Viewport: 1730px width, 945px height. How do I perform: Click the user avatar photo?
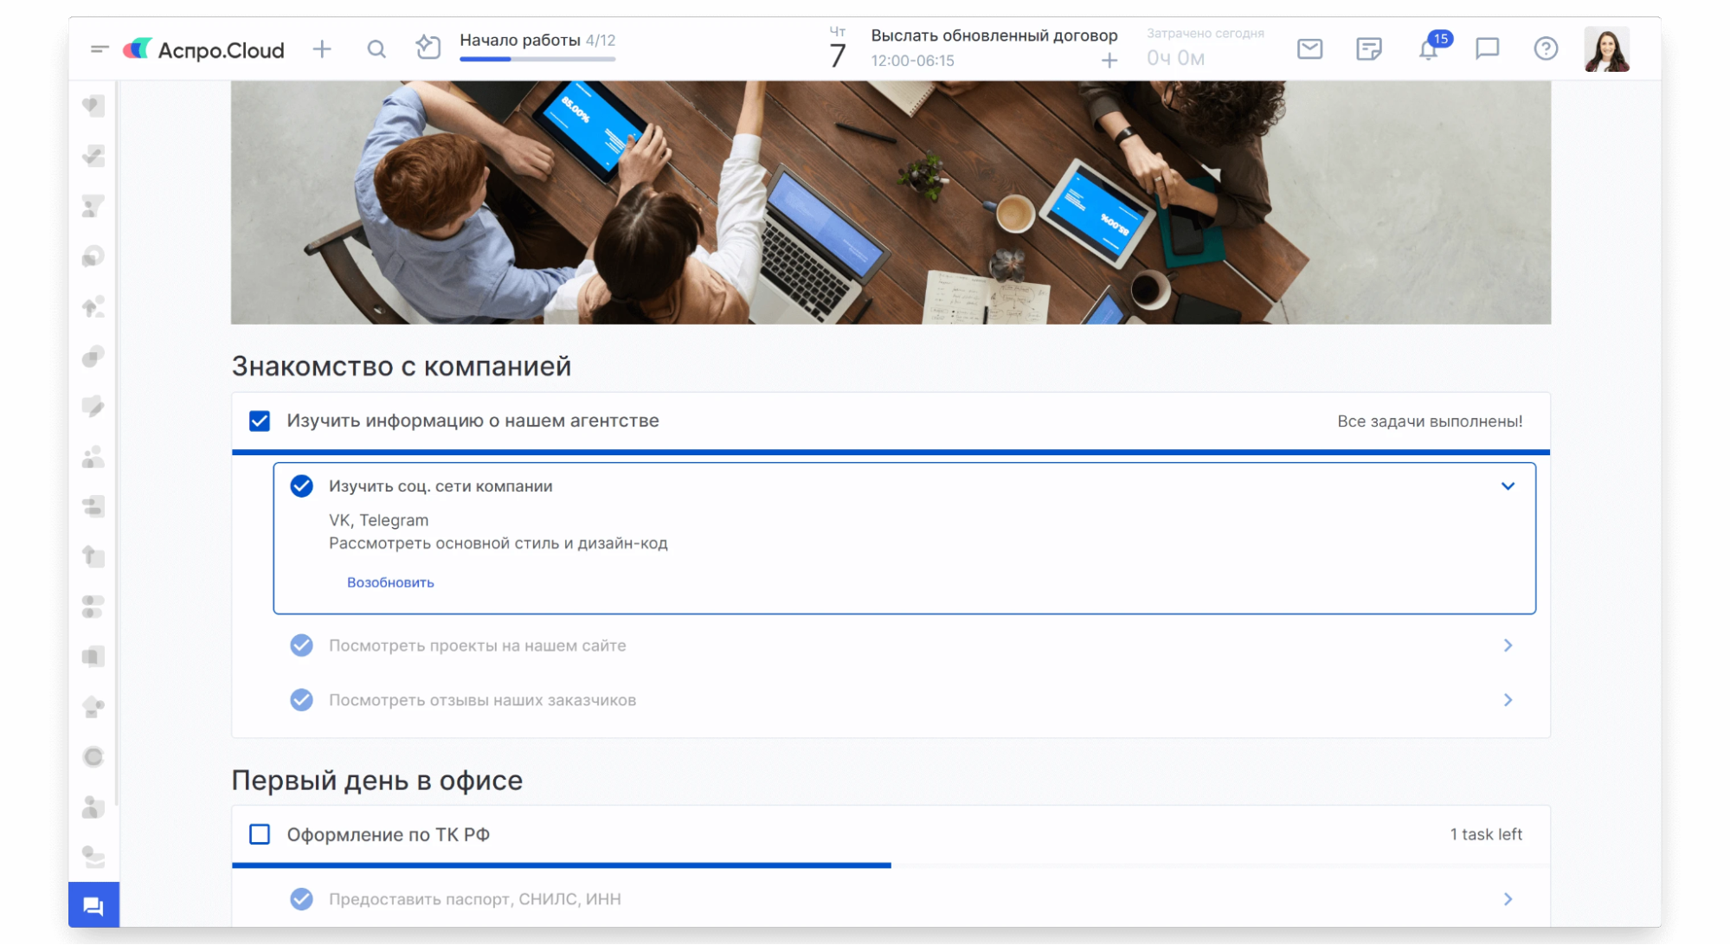tap(1606, 49)
